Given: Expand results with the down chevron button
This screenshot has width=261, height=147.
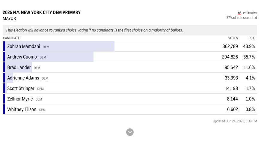Looking at the screenshot, I should pos(130,132).
